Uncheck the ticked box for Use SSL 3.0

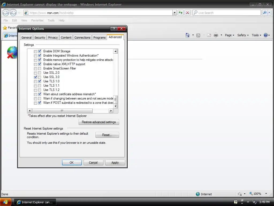[36, 77]
